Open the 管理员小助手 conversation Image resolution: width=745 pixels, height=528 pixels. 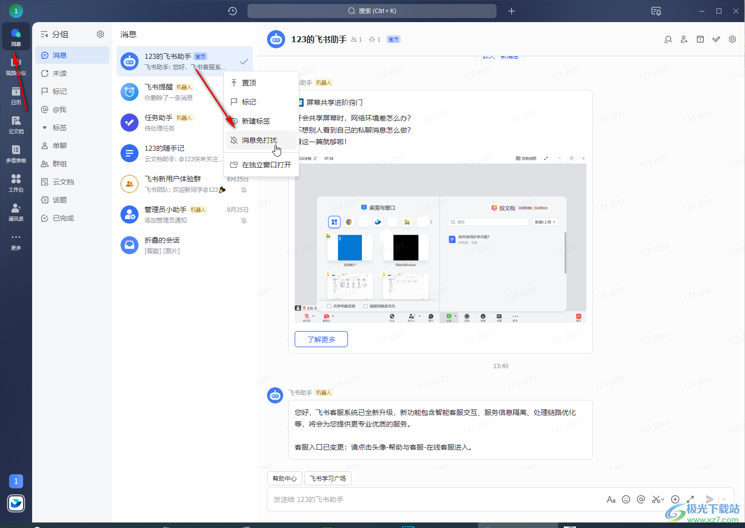[185, 215]
